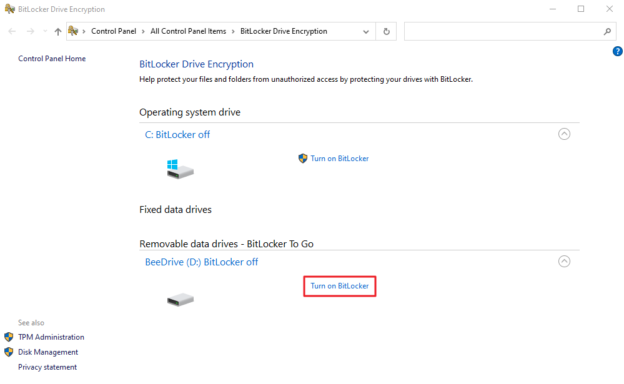Open TPM Administration link
Image resolution: width=624 pixels, height=384 pixels.
click(51, 337)
